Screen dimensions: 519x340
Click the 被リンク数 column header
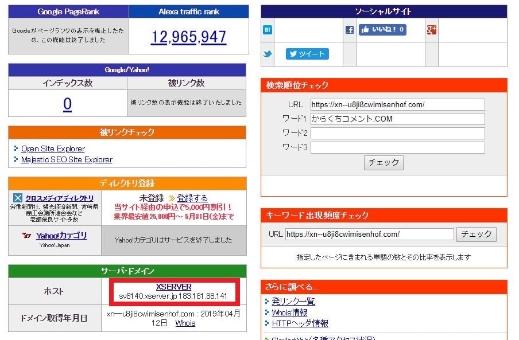point(187,83)
